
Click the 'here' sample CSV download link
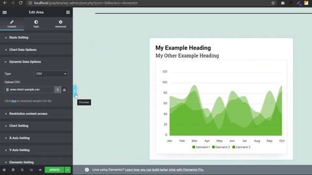point(14,101)
